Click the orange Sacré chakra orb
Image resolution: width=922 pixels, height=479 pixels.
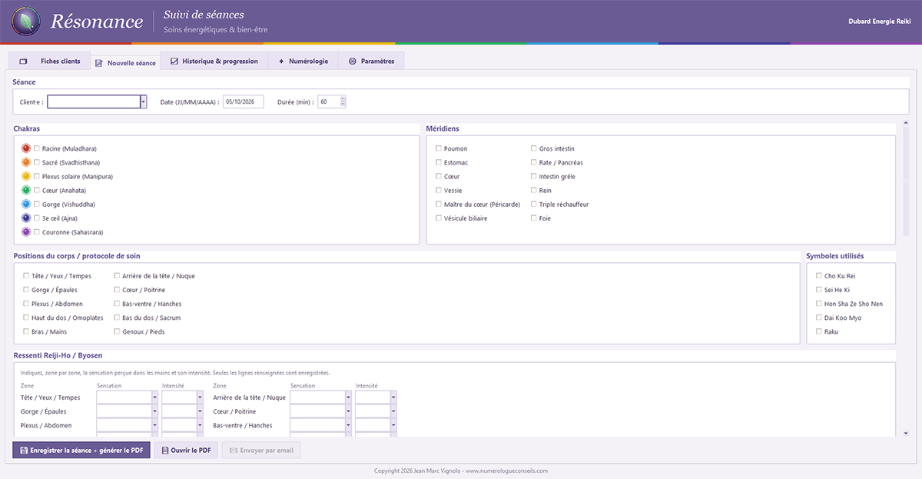click(x=26, y=162)
